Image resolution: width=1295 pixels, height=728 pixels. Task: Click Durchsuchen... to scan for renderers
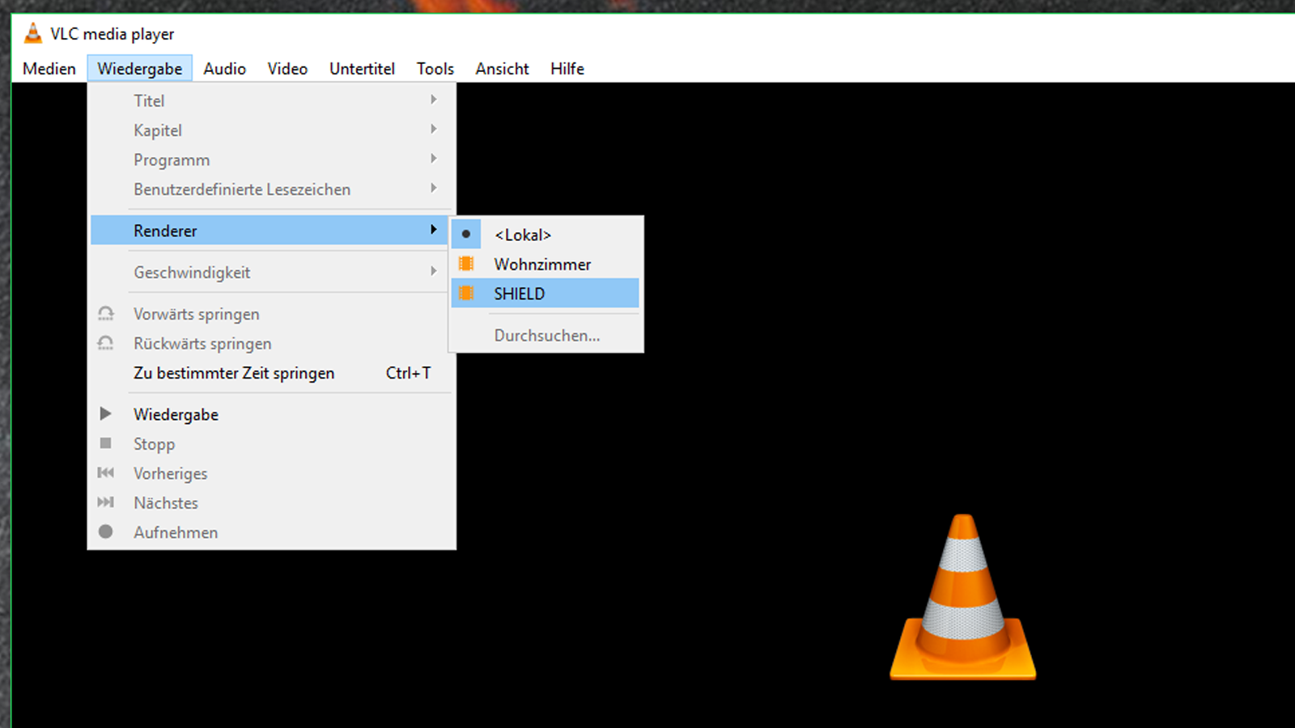[x=547, y=336]
